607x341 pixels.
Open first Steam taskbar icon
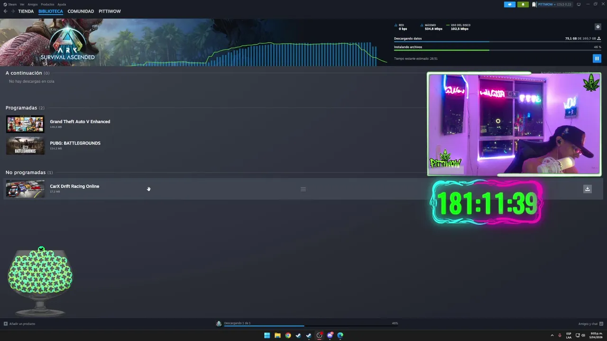tap(298, 335)
